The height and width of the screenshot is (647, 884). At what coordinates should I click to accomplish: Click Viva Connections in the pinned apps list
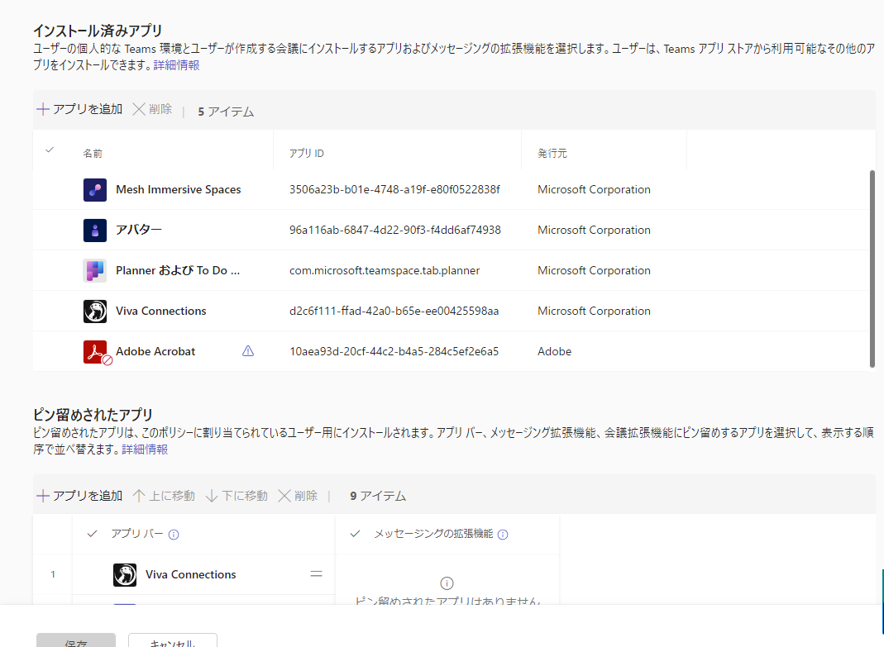tap(190, 575)
